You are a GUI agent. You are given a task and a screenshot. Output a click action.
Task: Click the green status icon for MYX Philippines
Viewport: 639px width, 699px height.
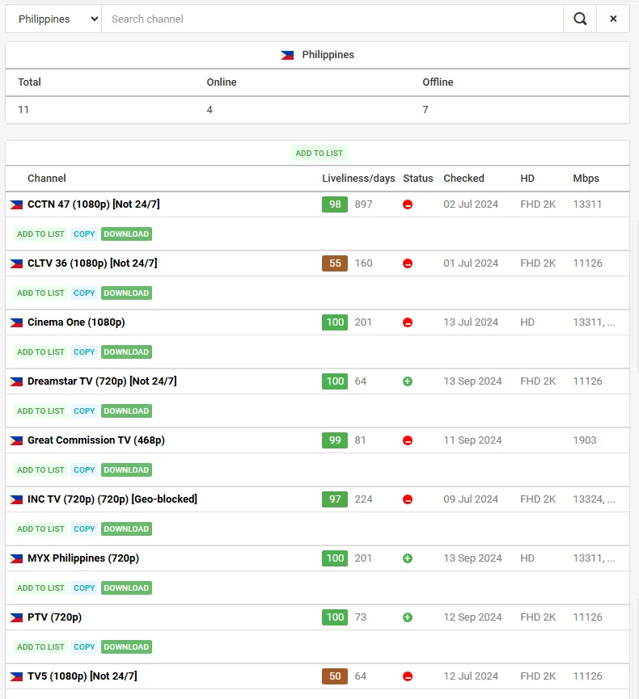(408, 558)
